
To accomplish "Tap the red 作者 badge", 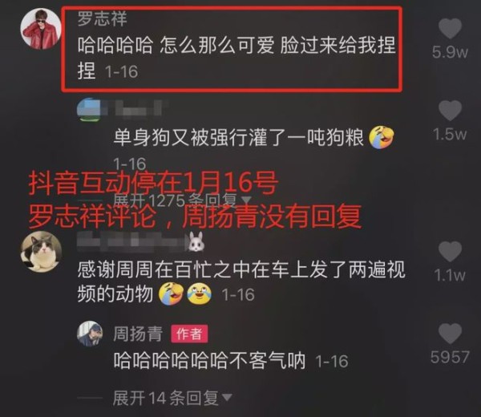I will click(189, 334).
